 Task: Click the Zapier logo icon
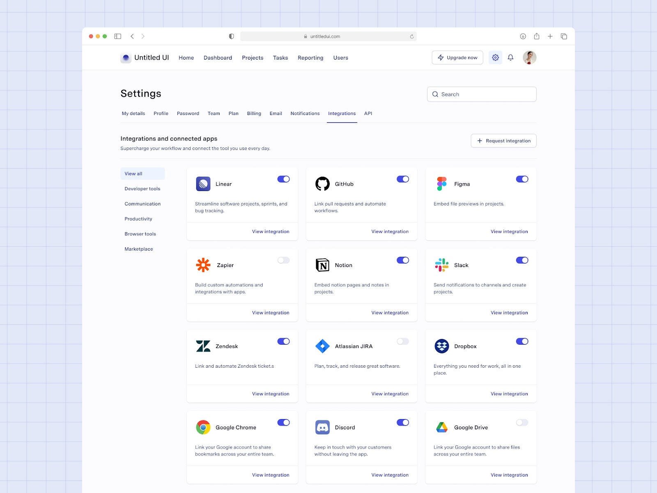pyautogui.click(x=203, y=265)
